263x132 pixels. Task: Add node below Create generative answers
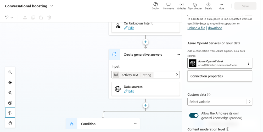point(146,105)
